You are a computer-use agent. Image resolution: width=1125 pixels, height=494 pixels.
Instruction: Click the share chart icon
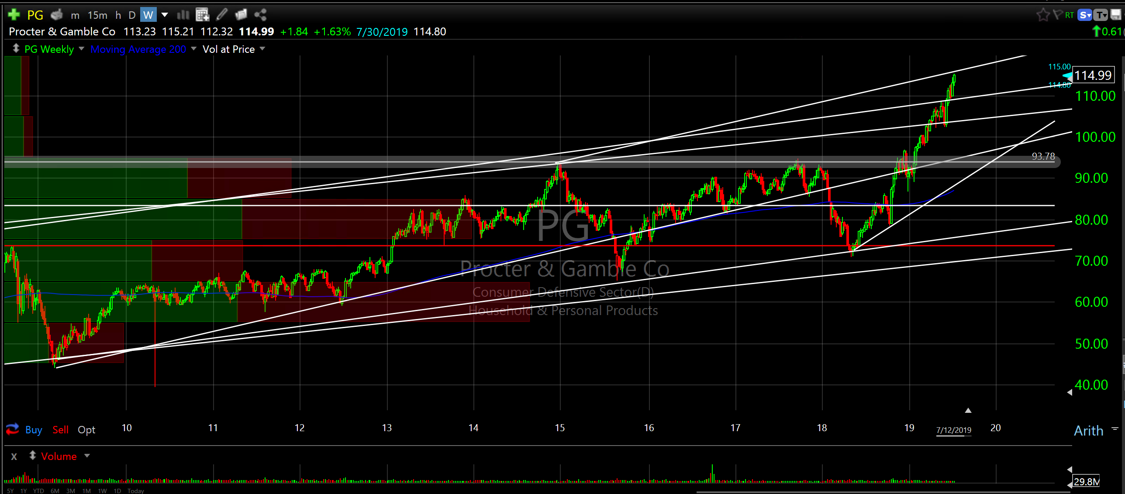261,15
